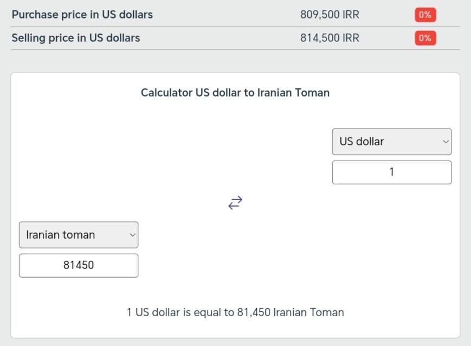471x346 pixels.
Task: Click the swap direction icon between currency fields
Action: tap(235, 203)
